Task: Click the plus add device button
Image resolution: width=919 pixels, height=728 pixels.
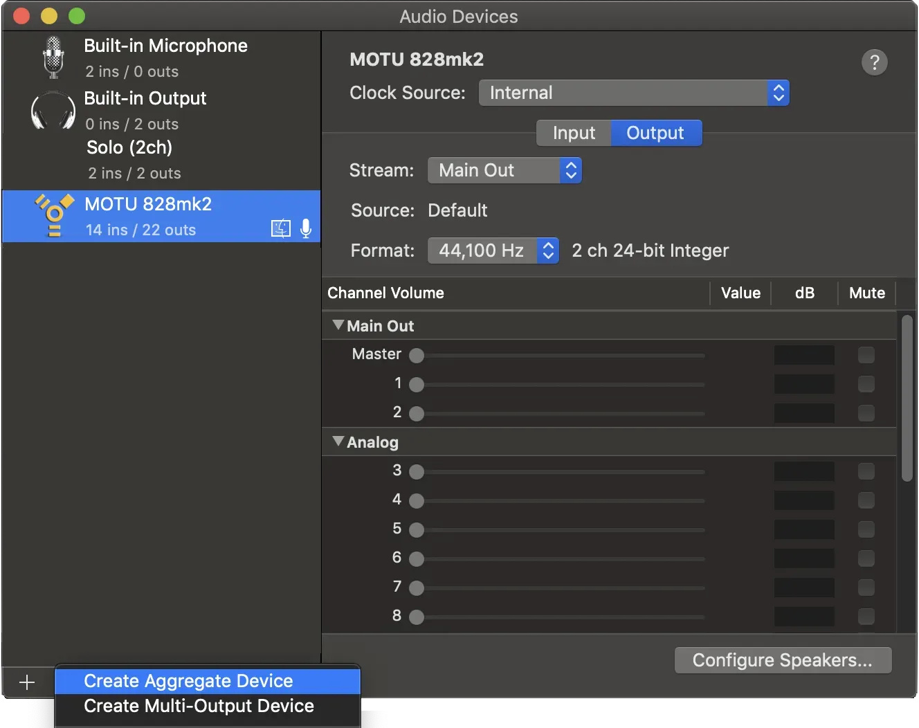Action: click(x=27, y=682)
